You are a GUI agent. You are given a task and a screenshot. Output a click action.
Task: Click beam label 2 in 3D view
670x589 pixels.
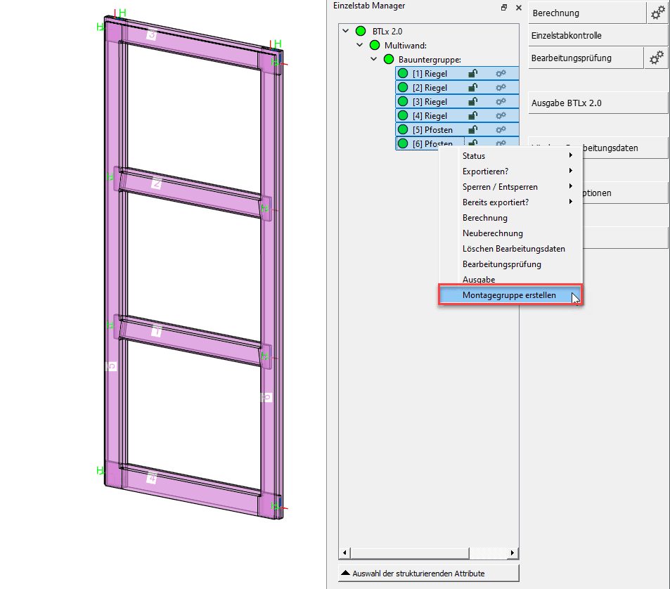click(x=157, y=183)
